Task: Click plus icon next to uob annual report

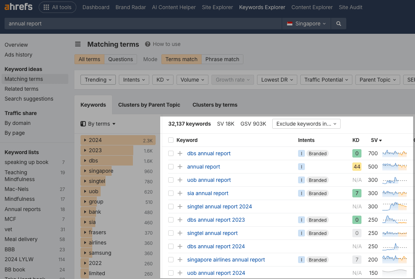Action: point(180,180)
